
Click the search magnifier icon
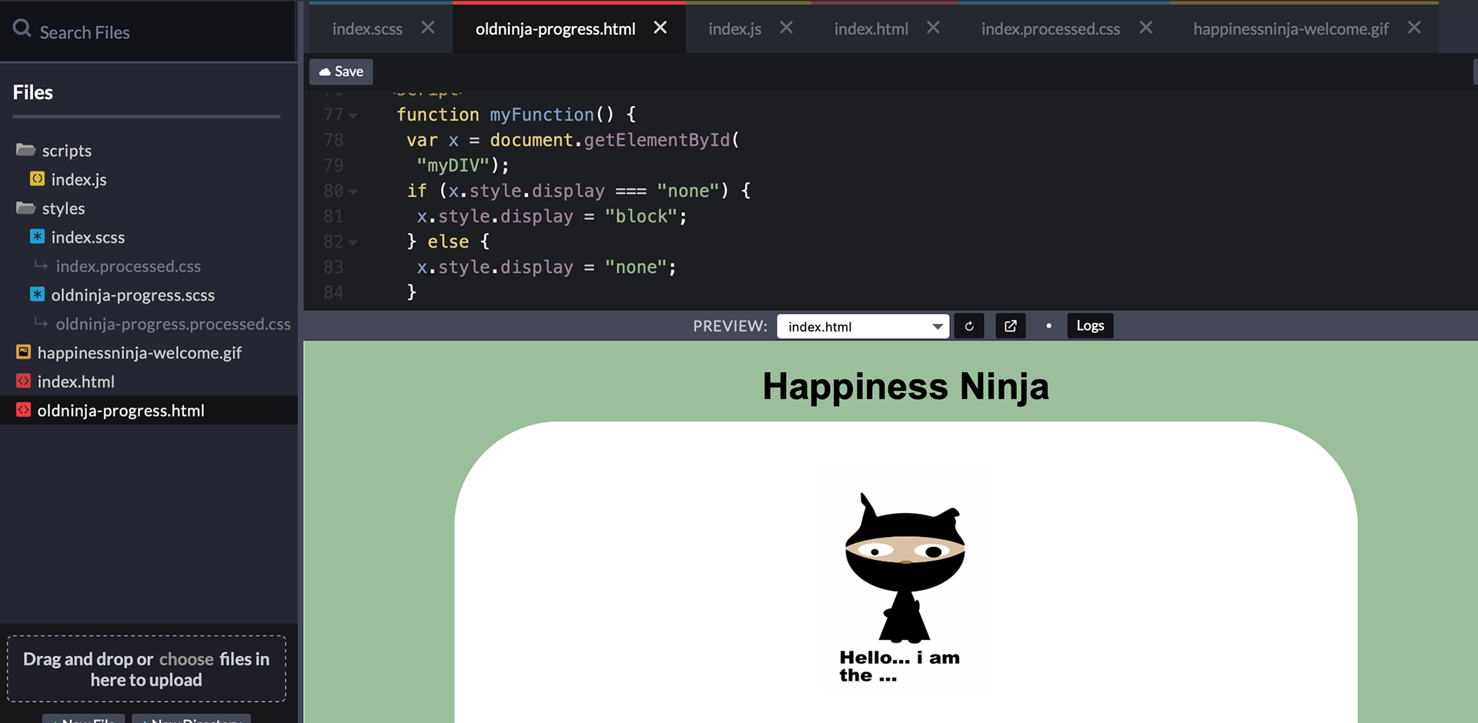pos(22,29)
